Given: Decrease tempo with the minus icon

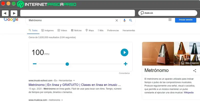Looking at the screenshot, I should point(35,64).
